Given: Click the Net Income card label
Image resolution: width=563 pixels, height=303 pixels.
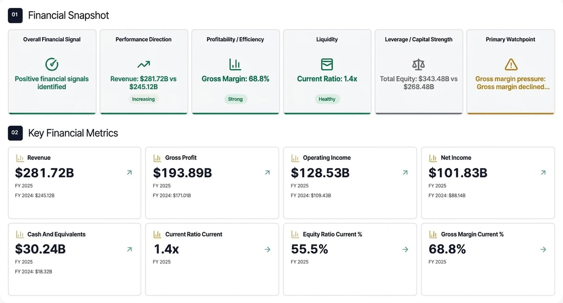Looking at the screenshot, I should [456, 158].
